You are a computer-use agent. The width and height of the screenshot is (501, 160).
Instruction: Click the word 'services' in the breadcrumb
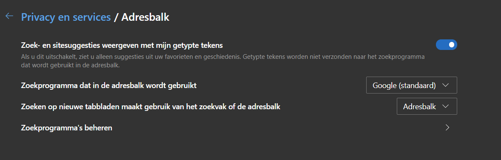[x=92, y=17]
